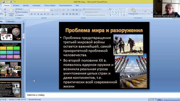180x101 pixels.
Task: Open Направление текста dropdown
Action: 93,9
